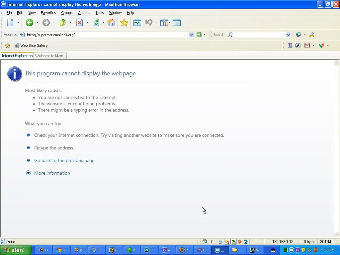Click the orange magnifier tray icon
Viewport: 340px width, 255px height.
pos(315,250)
